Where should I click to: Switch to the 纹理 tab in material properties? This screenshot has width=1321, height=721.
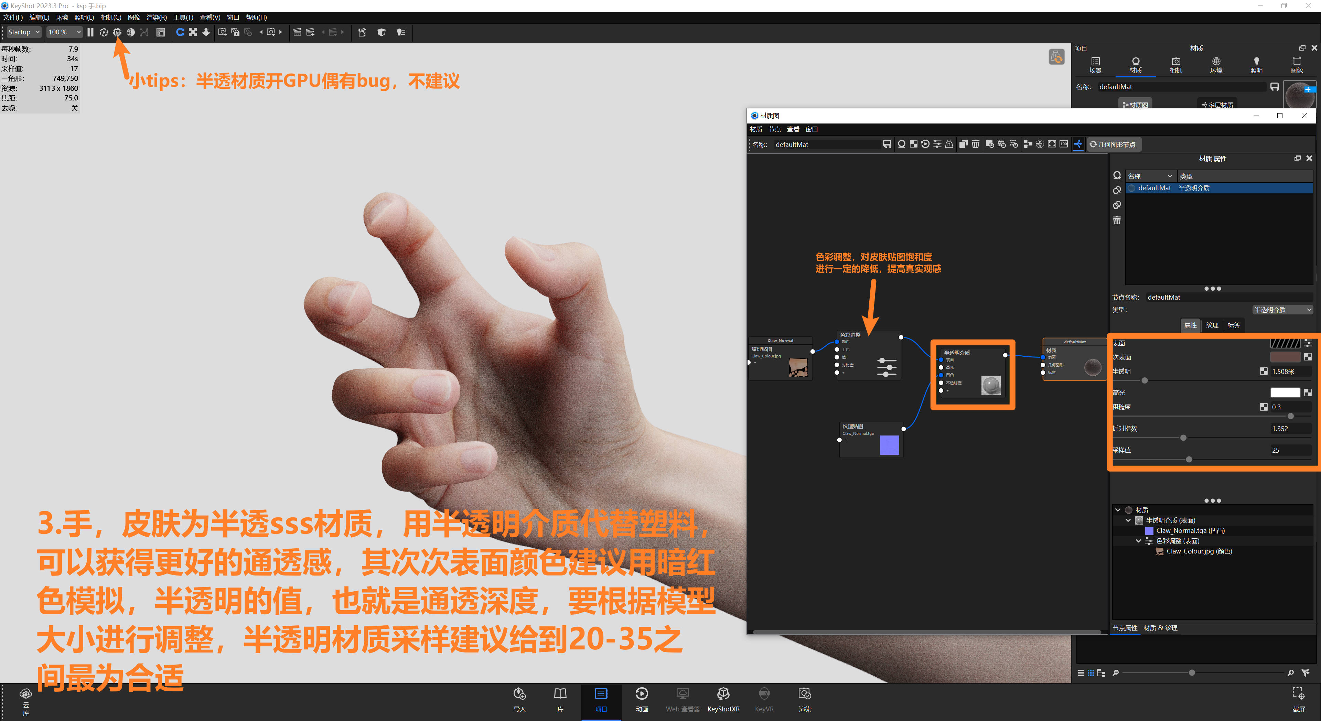click(1212, 325)
